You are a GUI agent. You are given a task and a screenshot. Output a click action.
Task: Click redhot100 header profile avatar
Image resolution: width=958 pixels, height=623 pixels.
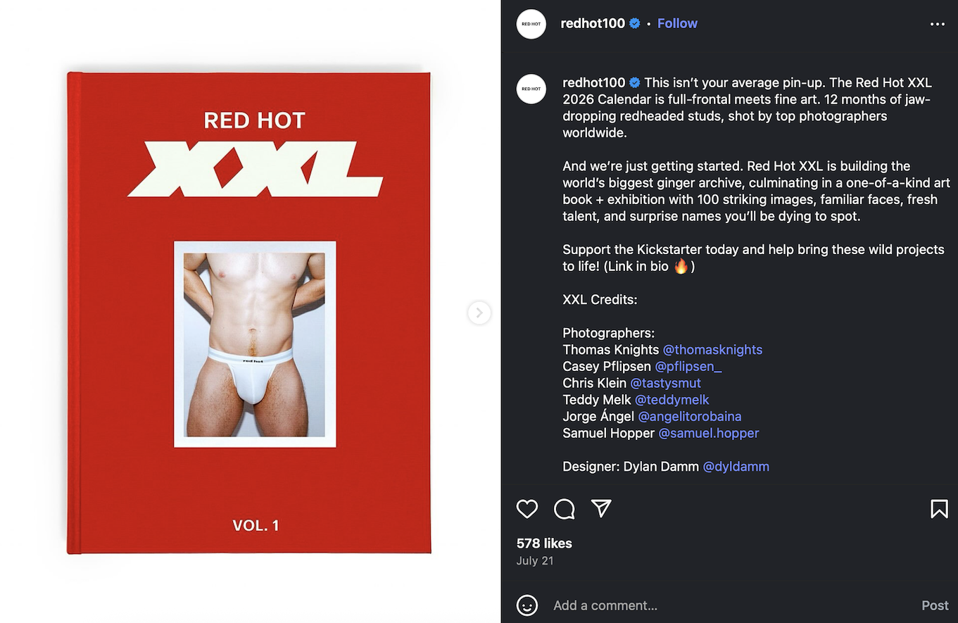tap(531, 24)
